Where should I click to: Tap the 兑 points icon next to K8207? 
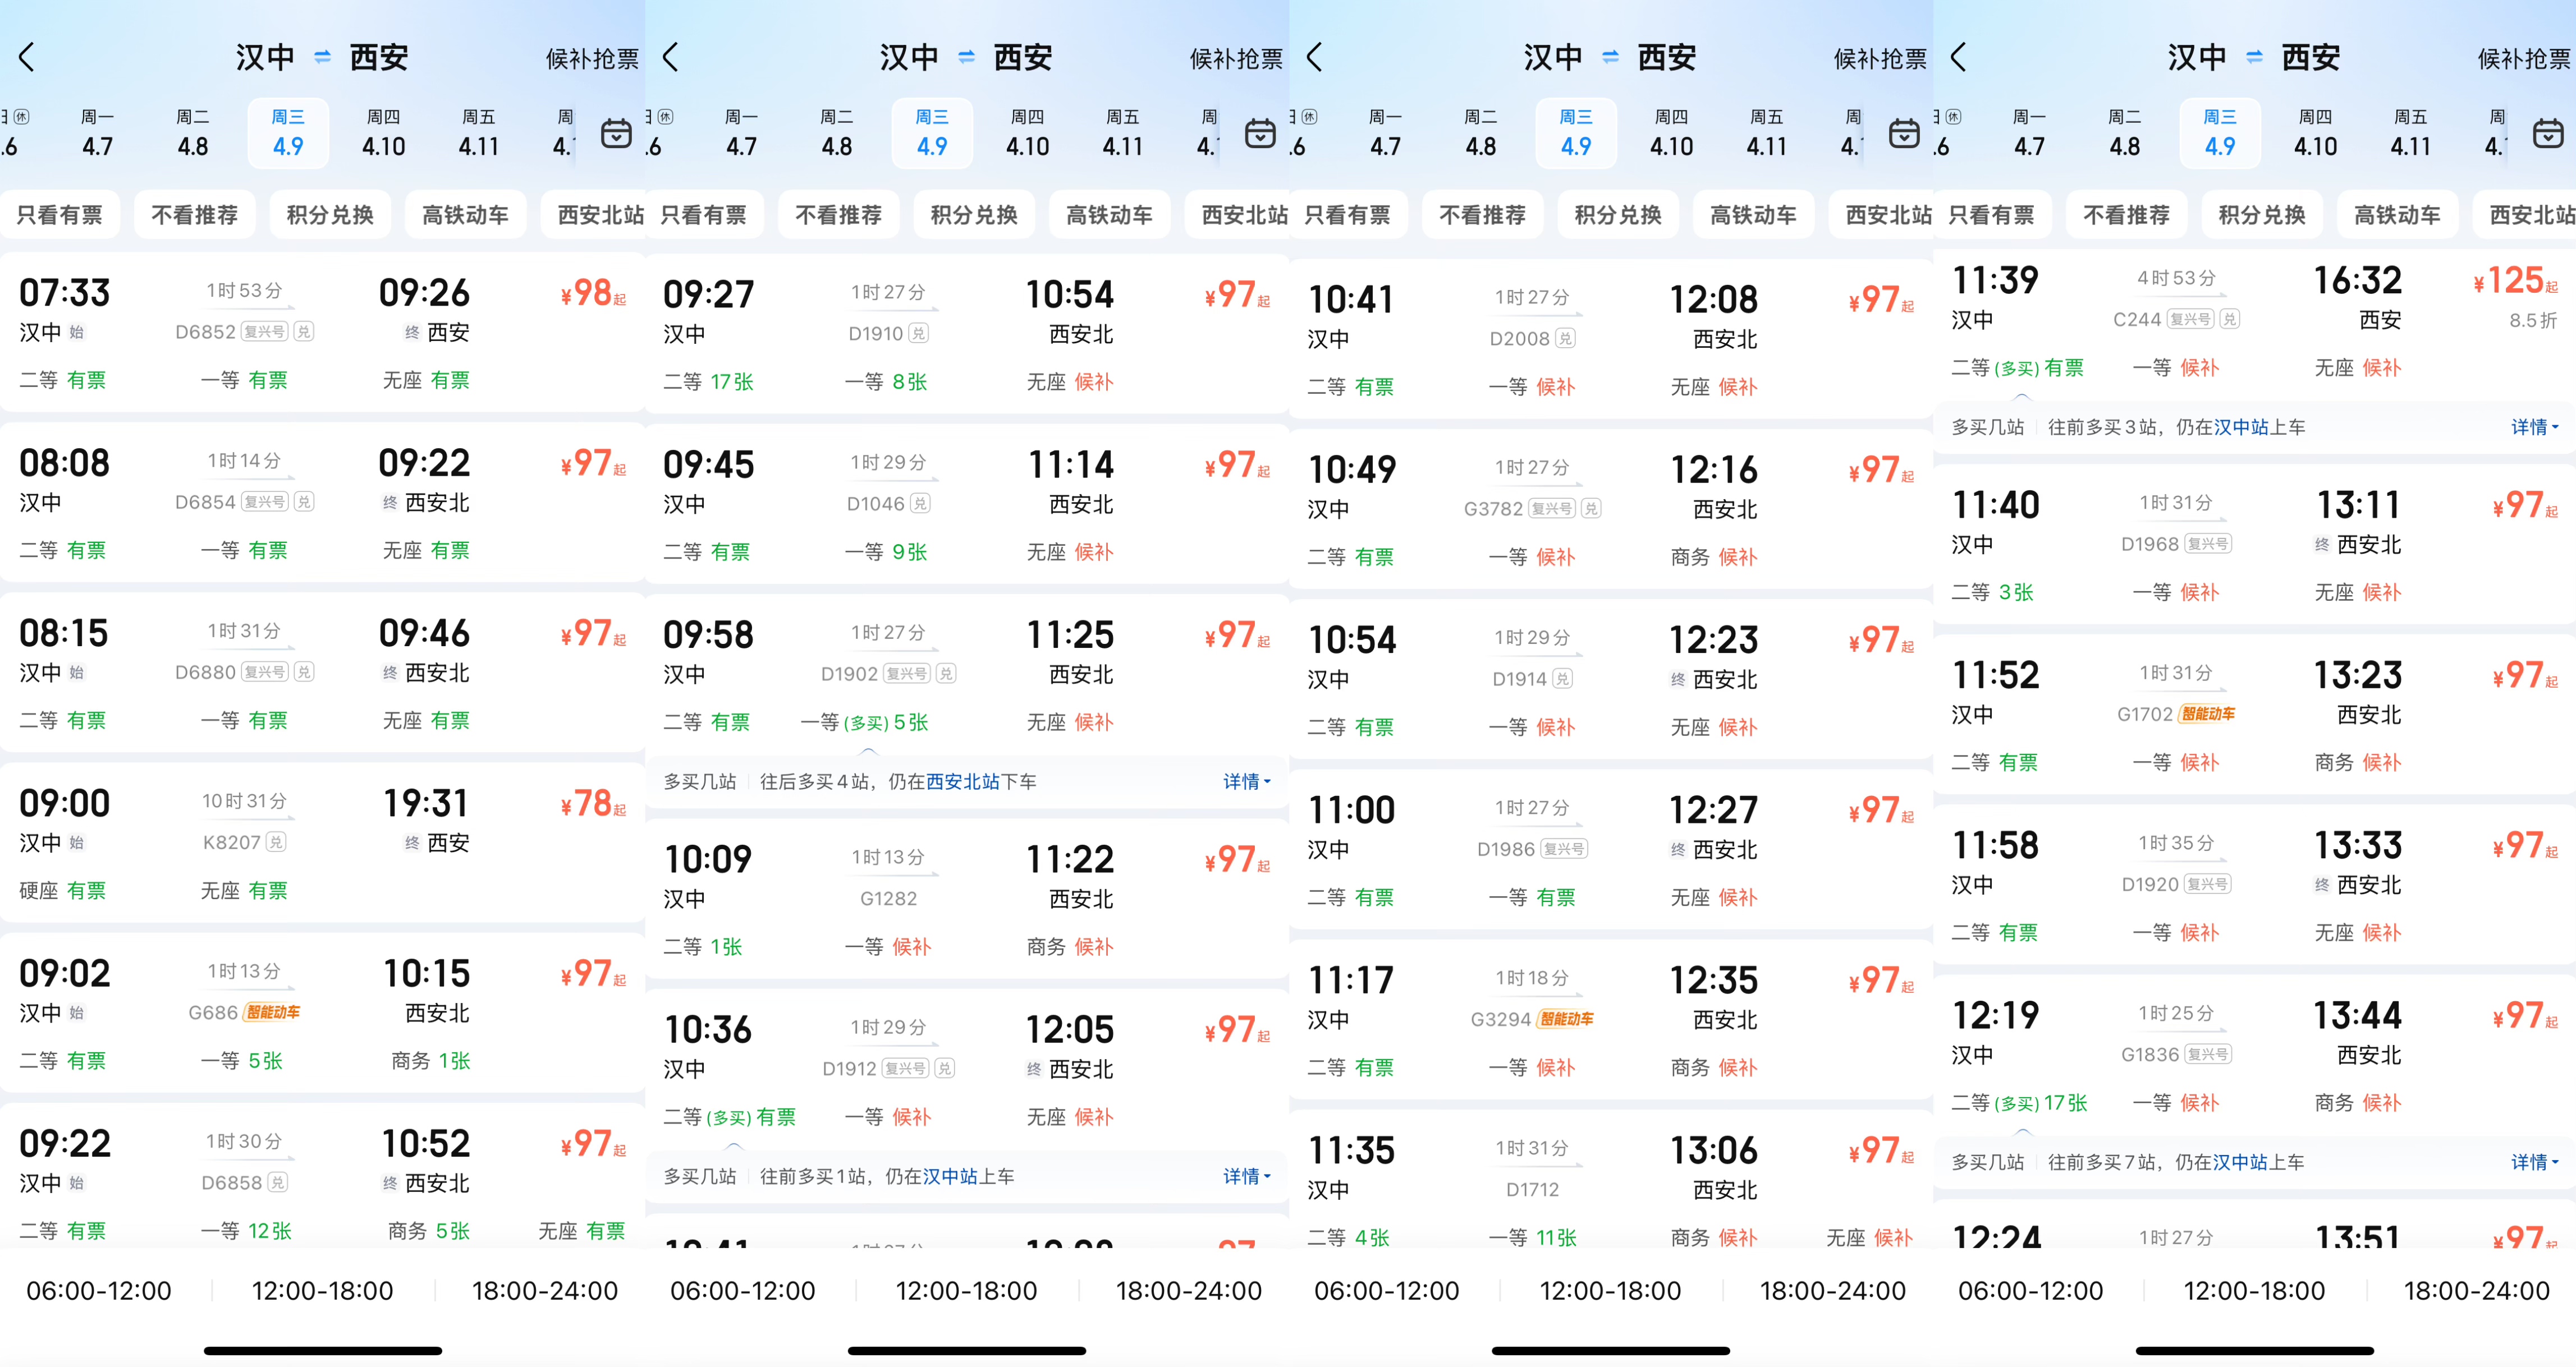(276, 843)
